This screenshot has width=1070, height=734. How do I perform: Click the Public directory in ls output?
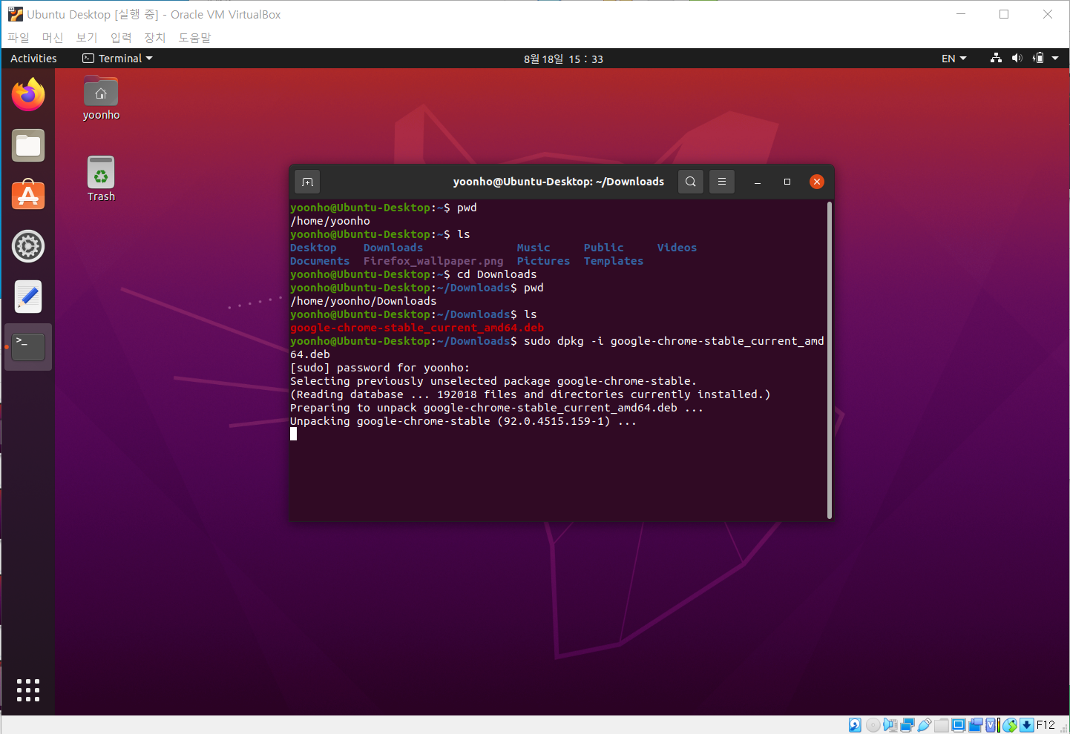[603, 248]
